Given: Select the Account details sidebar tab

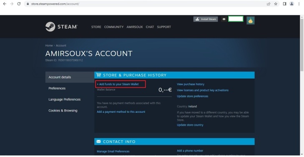Looking at the screenshot, I should pos(70,77).
